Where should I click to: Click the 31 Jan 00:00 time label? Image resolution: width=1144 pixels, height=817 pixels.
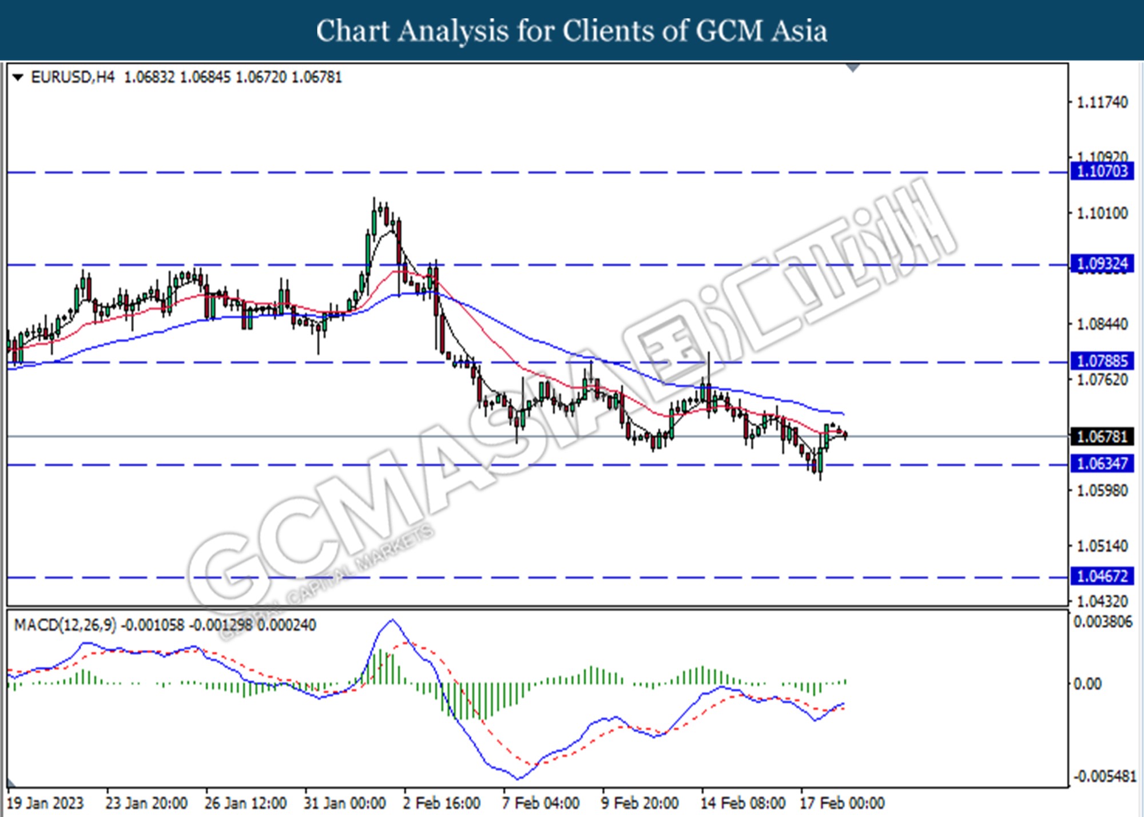click(344, 803)
